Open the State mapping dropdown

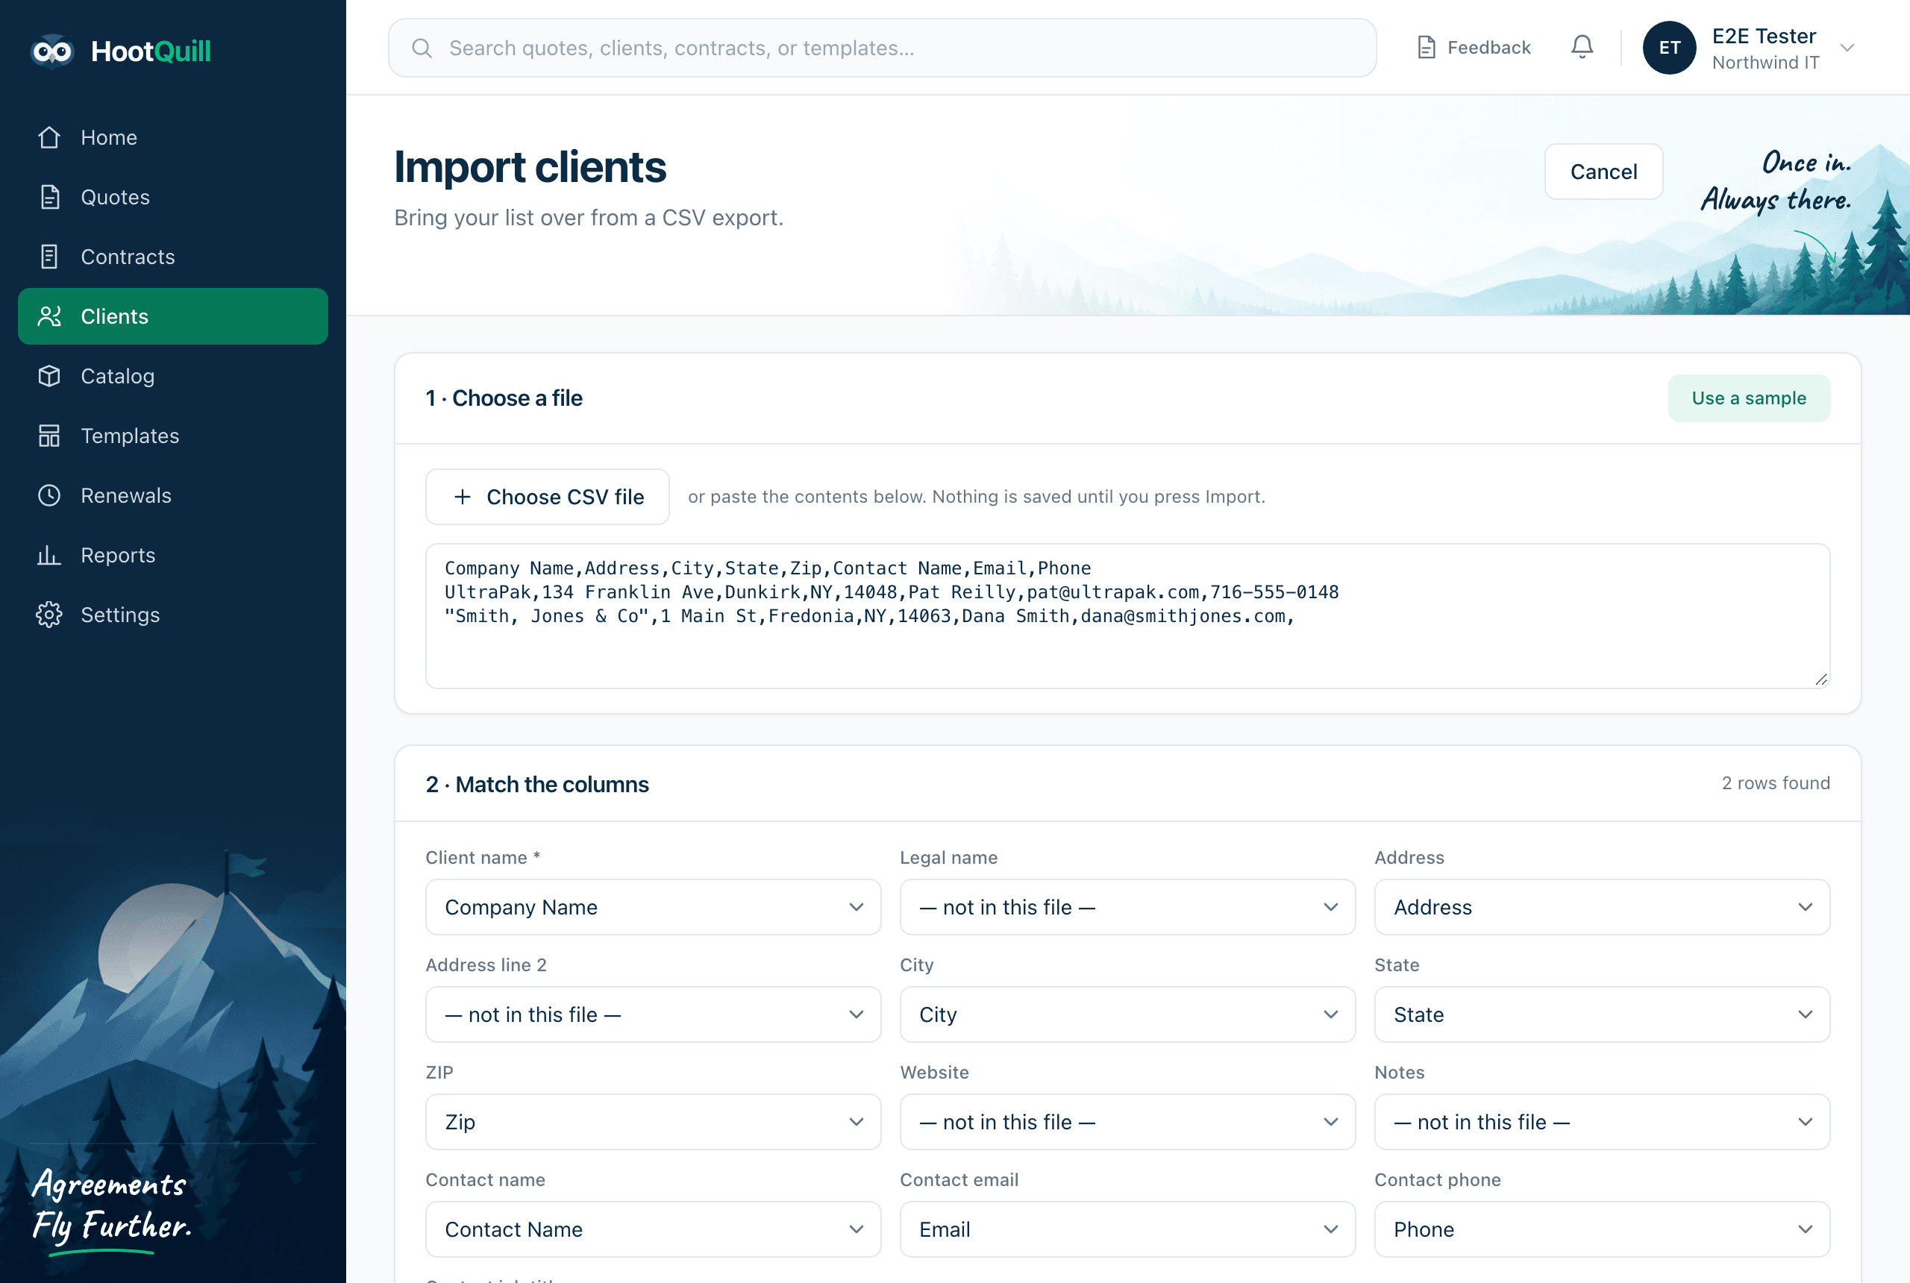[1601, 1014]
